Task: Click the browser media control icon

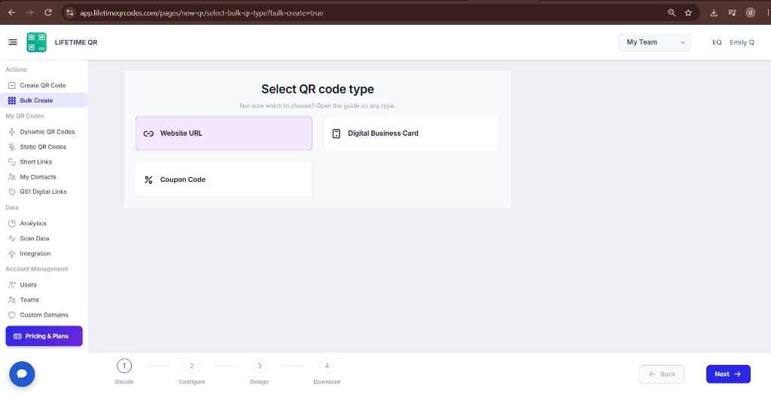Action: pyautogui.click(x=732, y=13)
